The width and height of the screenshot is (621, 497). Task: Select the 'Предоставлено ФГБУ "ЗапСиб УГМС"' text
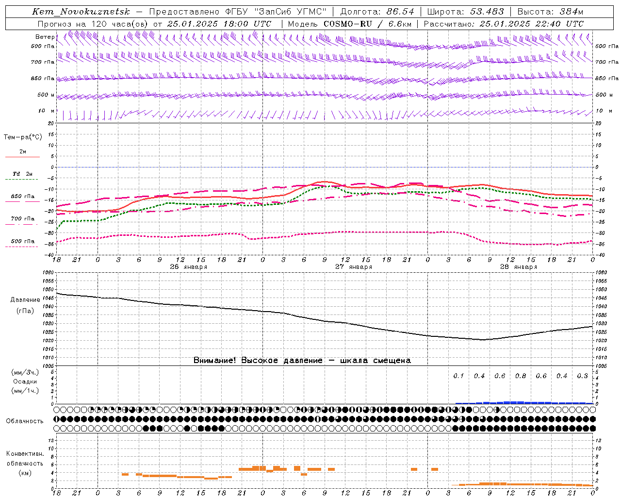(x=238, y=12)
